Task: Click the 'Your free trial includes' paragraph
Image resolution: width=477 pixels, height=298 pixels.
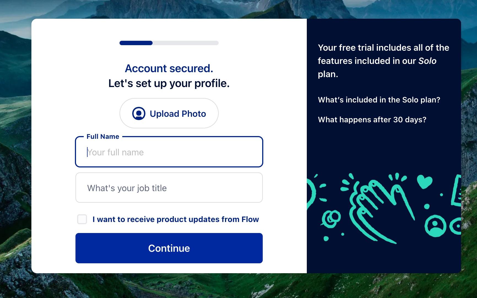Action: click(x=383, y=61)
